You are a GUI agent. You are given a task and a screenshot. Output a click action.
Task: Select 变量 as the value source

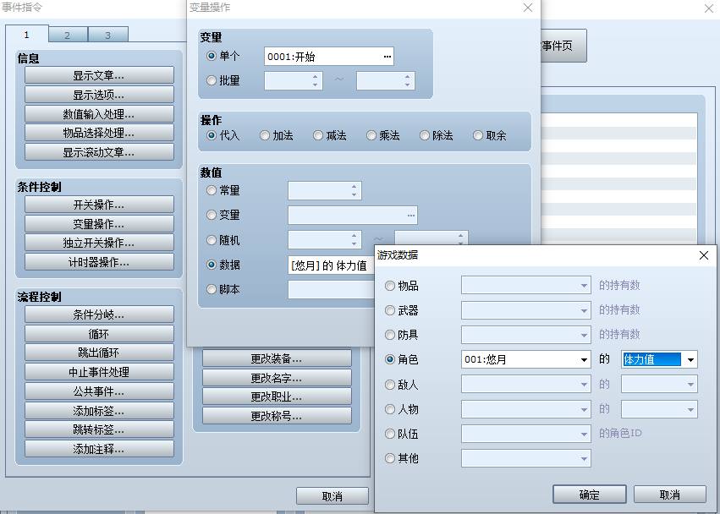tap(212, 215)
